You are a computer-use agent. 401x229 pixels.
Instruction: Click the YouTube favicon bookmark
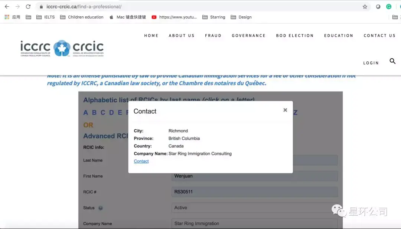point(154,17)
